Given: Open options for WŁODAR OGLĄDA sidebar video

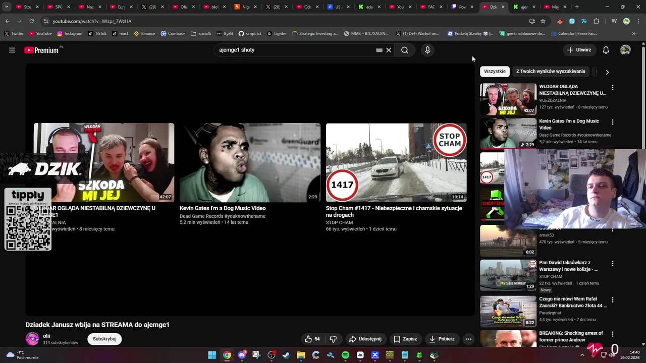Looking at the screenshot, I should point(613,87).
